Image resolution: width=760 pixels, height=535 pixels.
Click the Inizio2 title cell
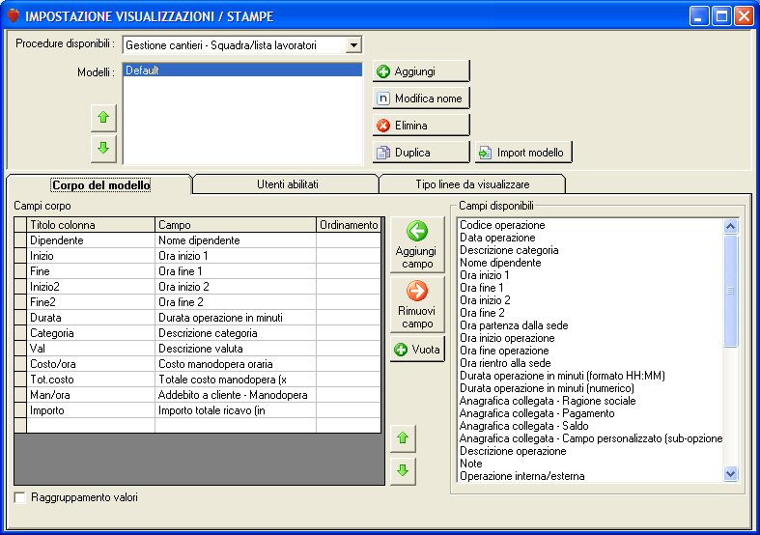91,287
